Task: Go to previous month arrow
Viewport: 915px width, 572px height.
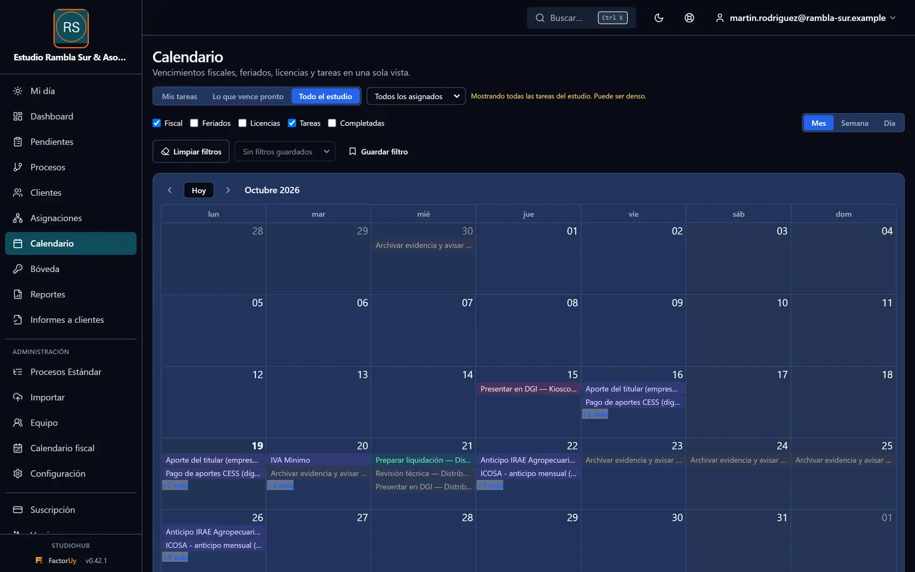Action: (x=170, y=190)
